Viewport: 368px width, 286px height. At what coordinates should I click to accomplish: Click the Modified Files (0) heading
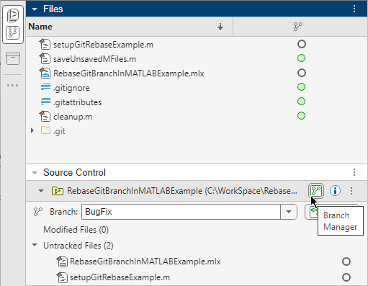point(76,230)
